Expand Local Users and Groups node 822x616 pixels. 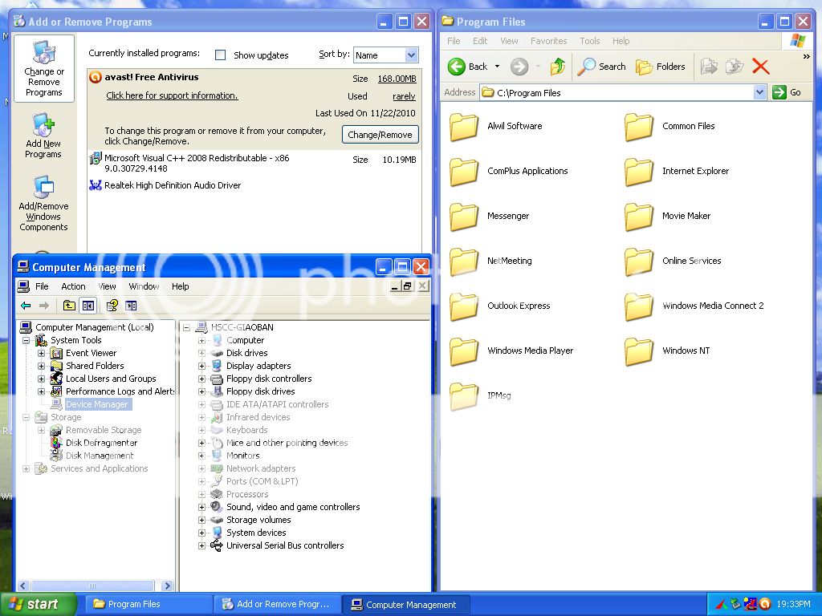click(41, 379)
